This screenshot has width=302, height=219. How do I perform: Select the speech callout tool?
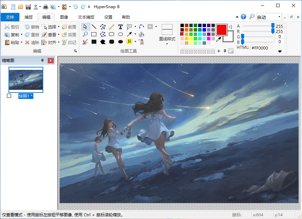tap(129, 27)
